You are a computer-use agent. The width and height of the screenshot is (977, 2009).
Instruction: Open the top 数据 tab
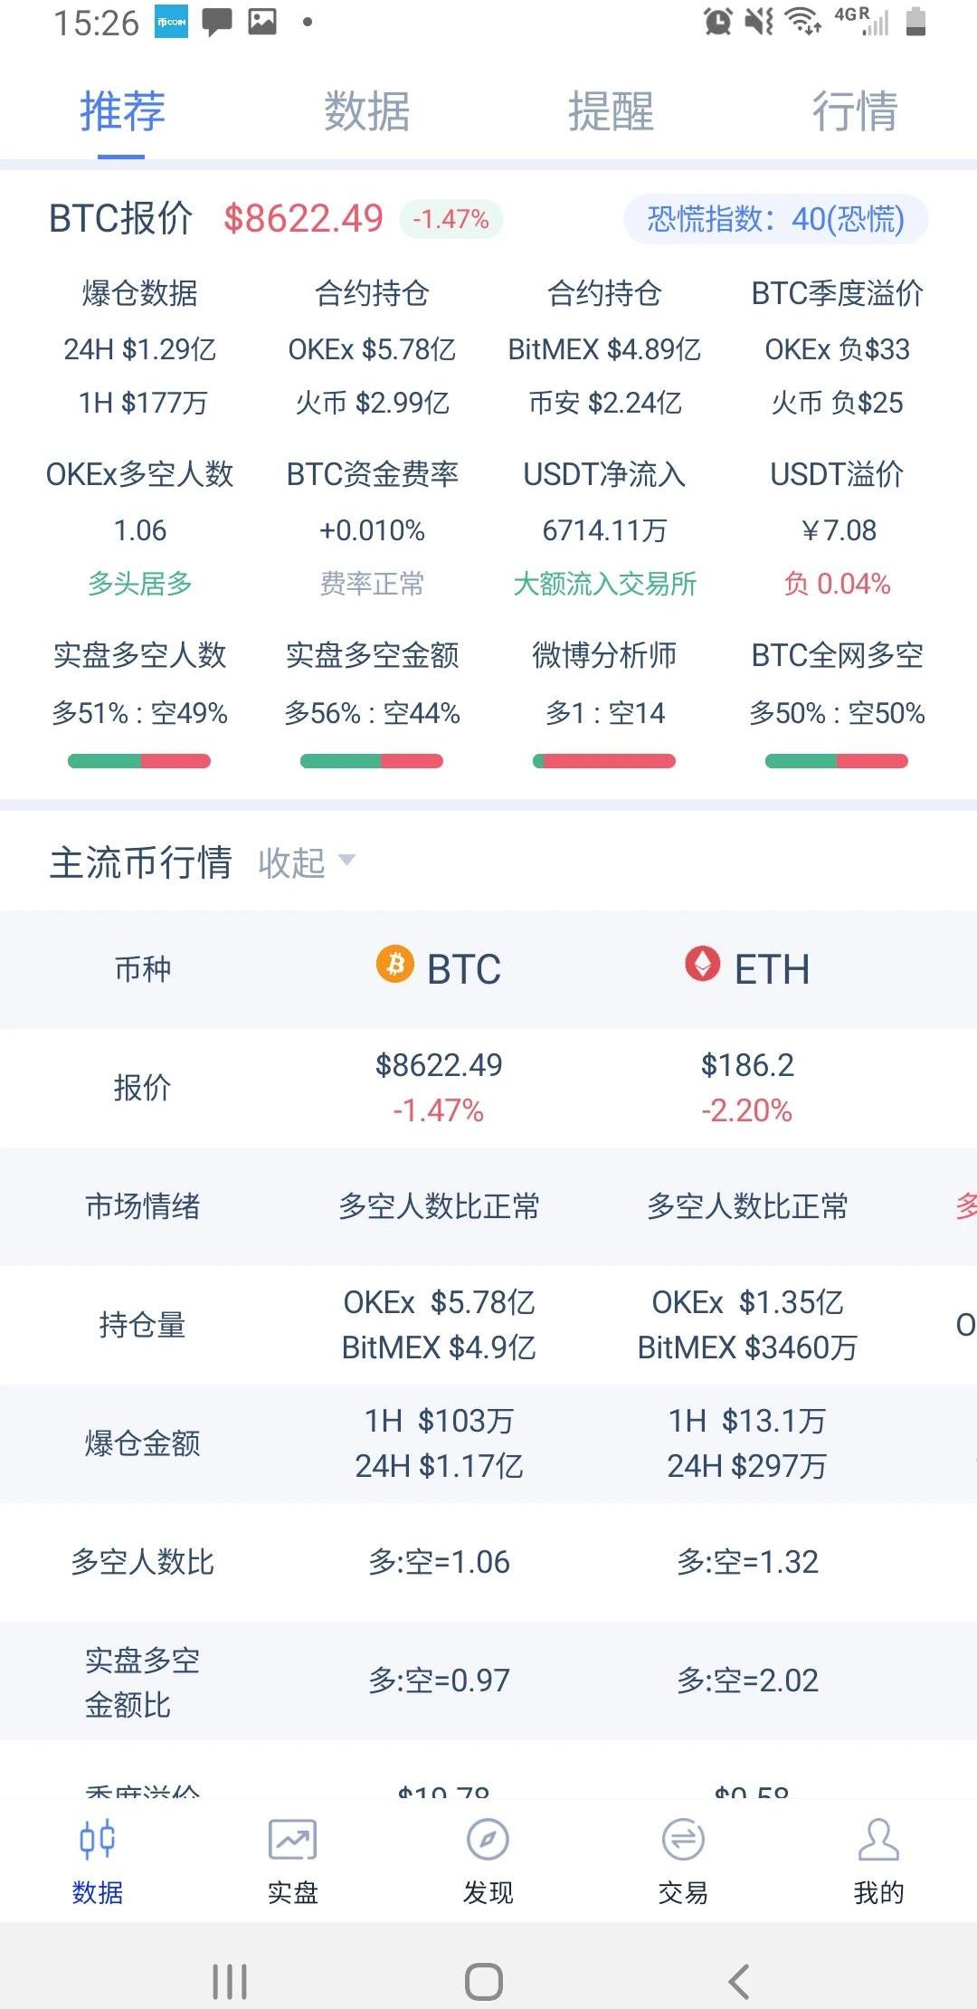(x=366, y=111)
